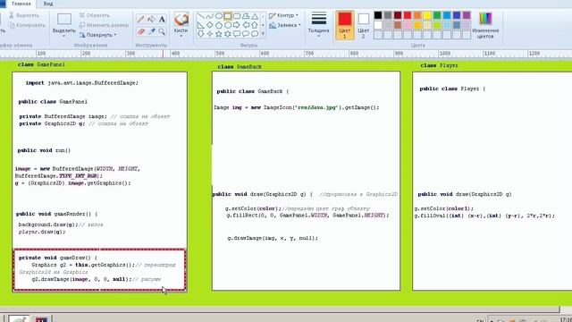Pick the purple color swatch
Viewport: 572px width, 322px height.
pyautogui.click(x=467, y=15)
